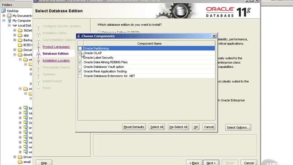Go to the next installer step
Screen dimensions: 293x165
point(211,163)
